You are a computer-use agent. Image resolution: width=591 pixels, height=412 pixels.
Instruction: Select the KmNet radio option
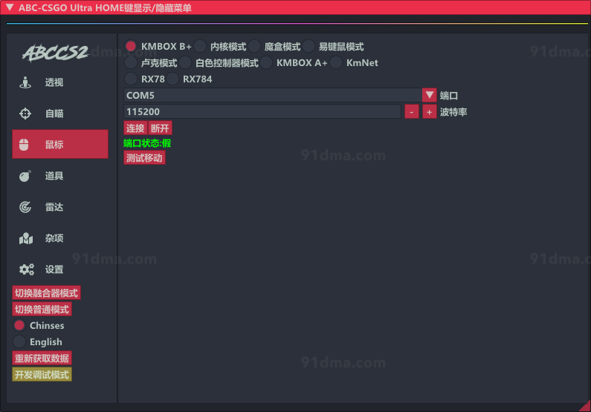coord(336,63)
